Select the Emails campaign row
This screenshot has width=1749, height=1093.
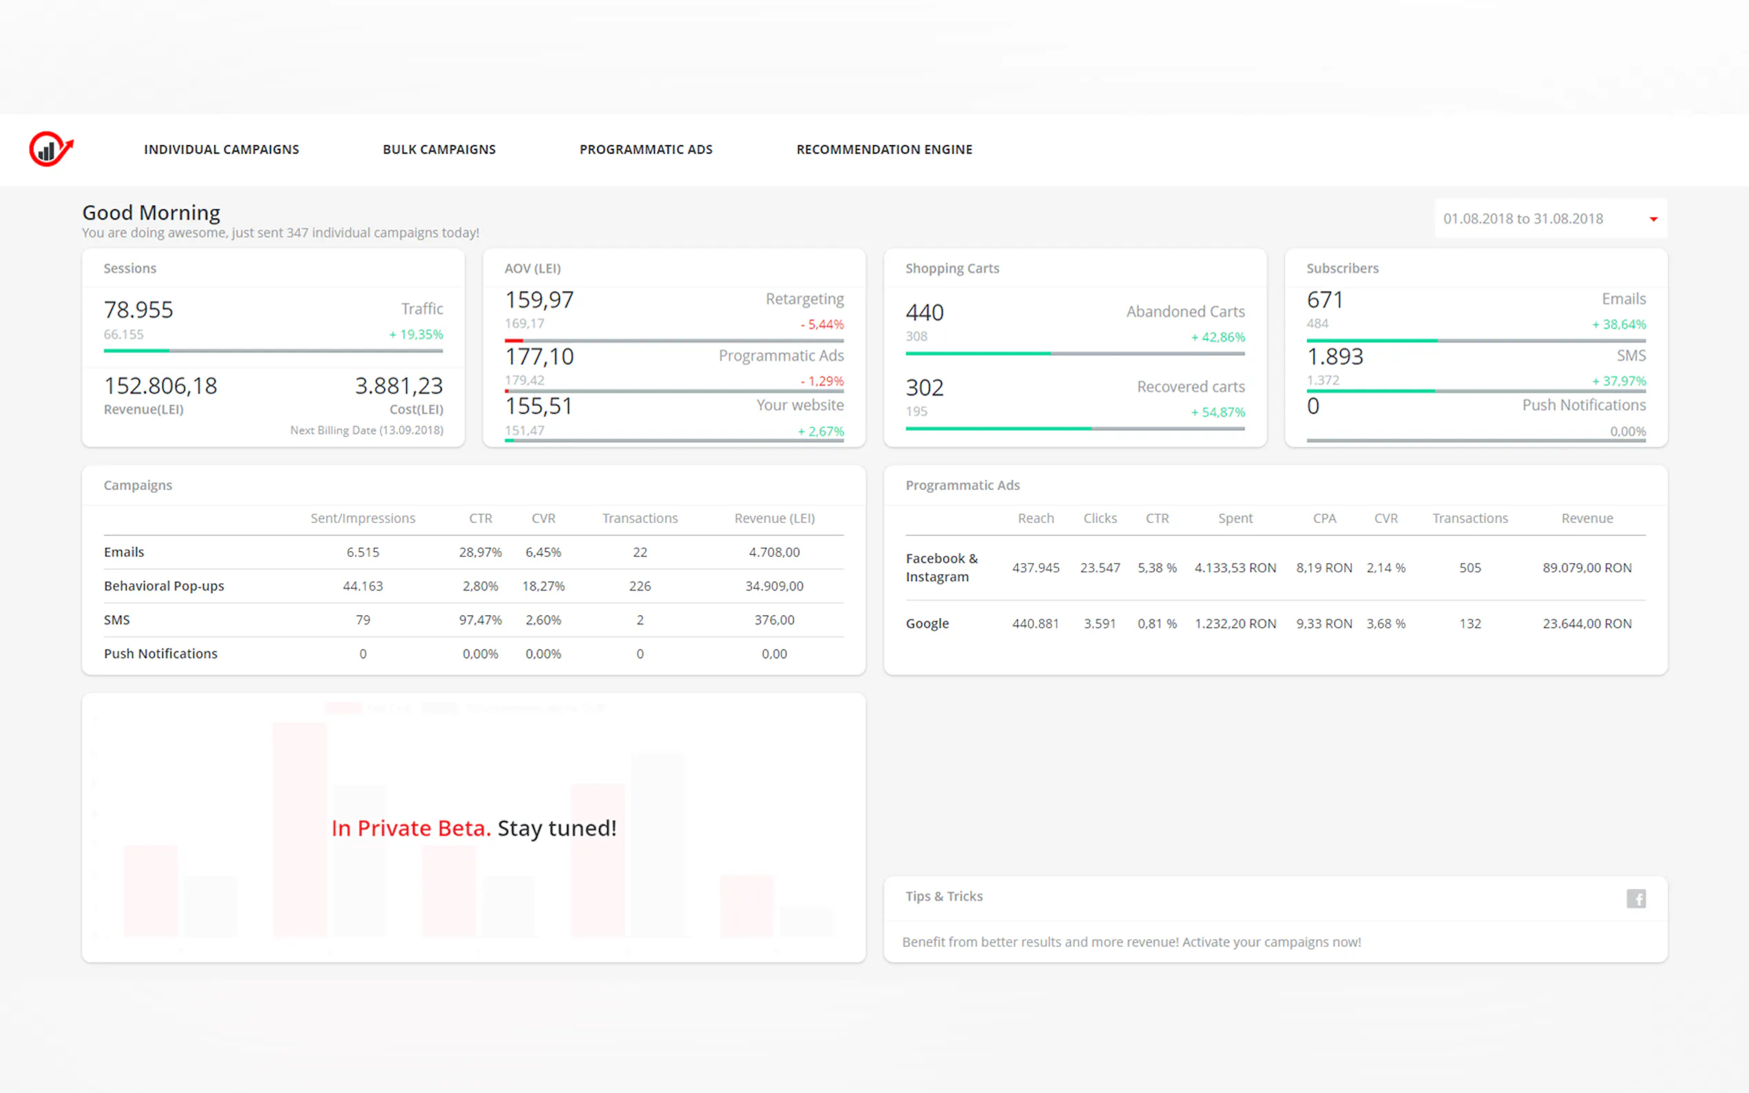click(x=125, y=552)
